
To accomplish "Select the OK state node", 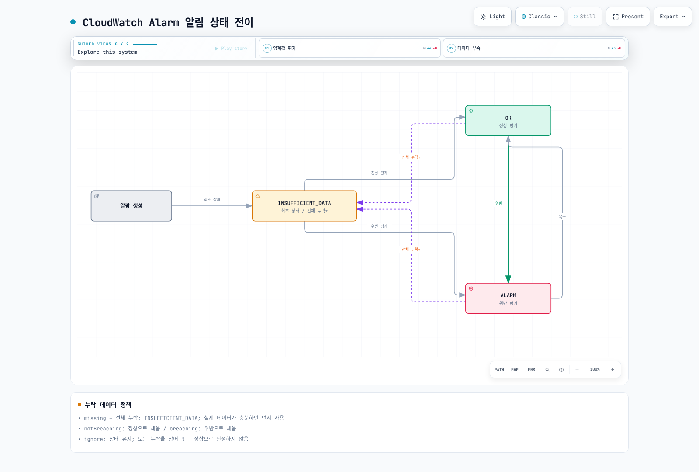I will [x=508, y=121].
